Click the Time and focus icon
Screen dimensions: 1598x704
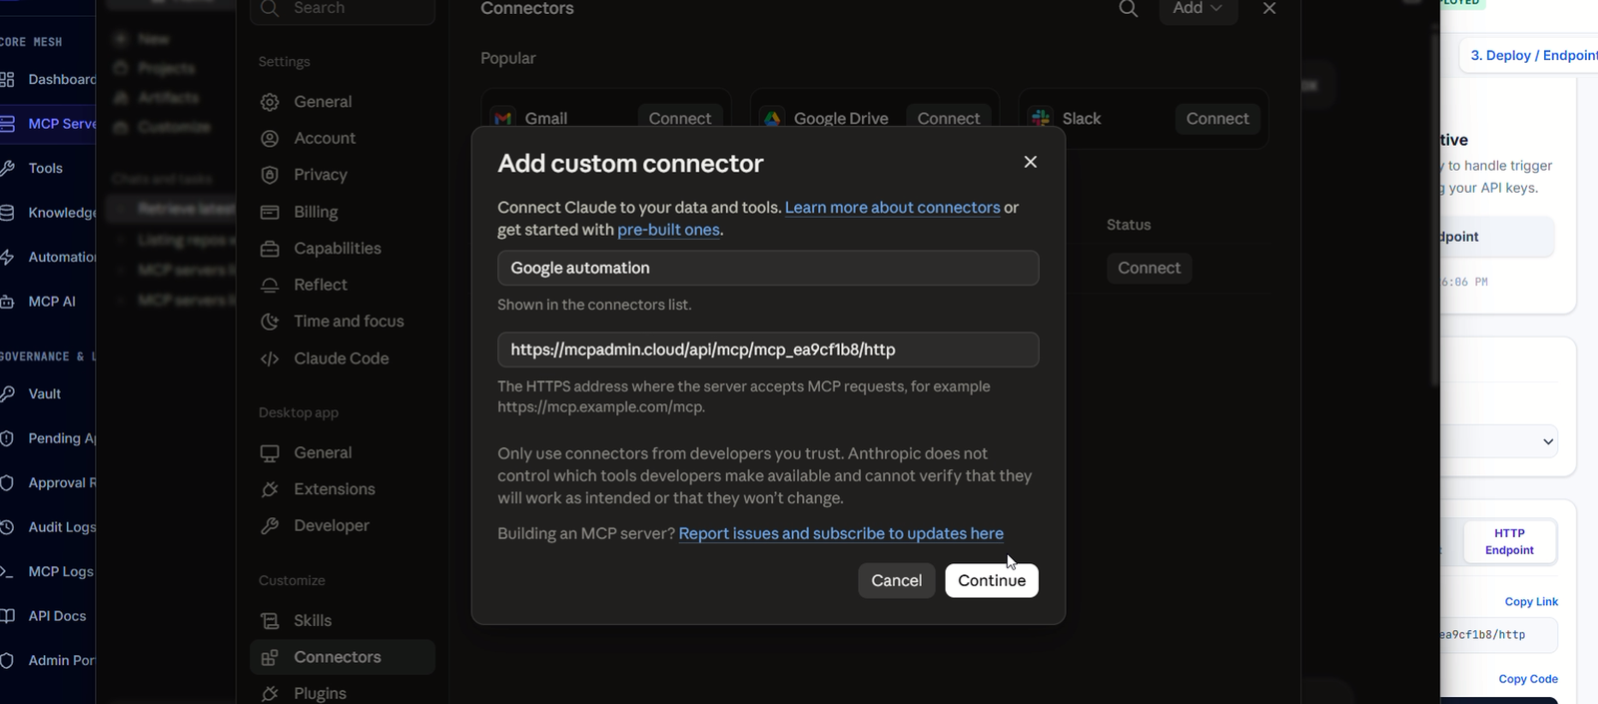270,321
